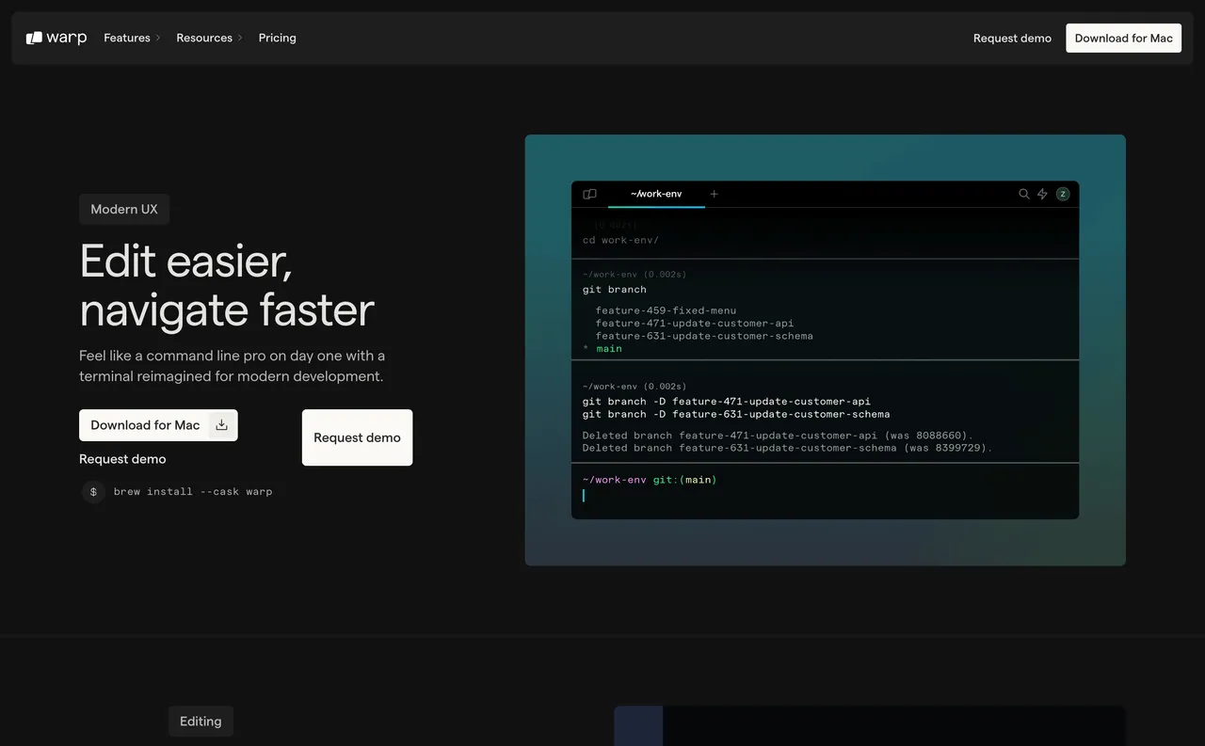Click the download arrow inside Download for Mac
This screenshot has height=746, width=1205.
tap(221, 424)
